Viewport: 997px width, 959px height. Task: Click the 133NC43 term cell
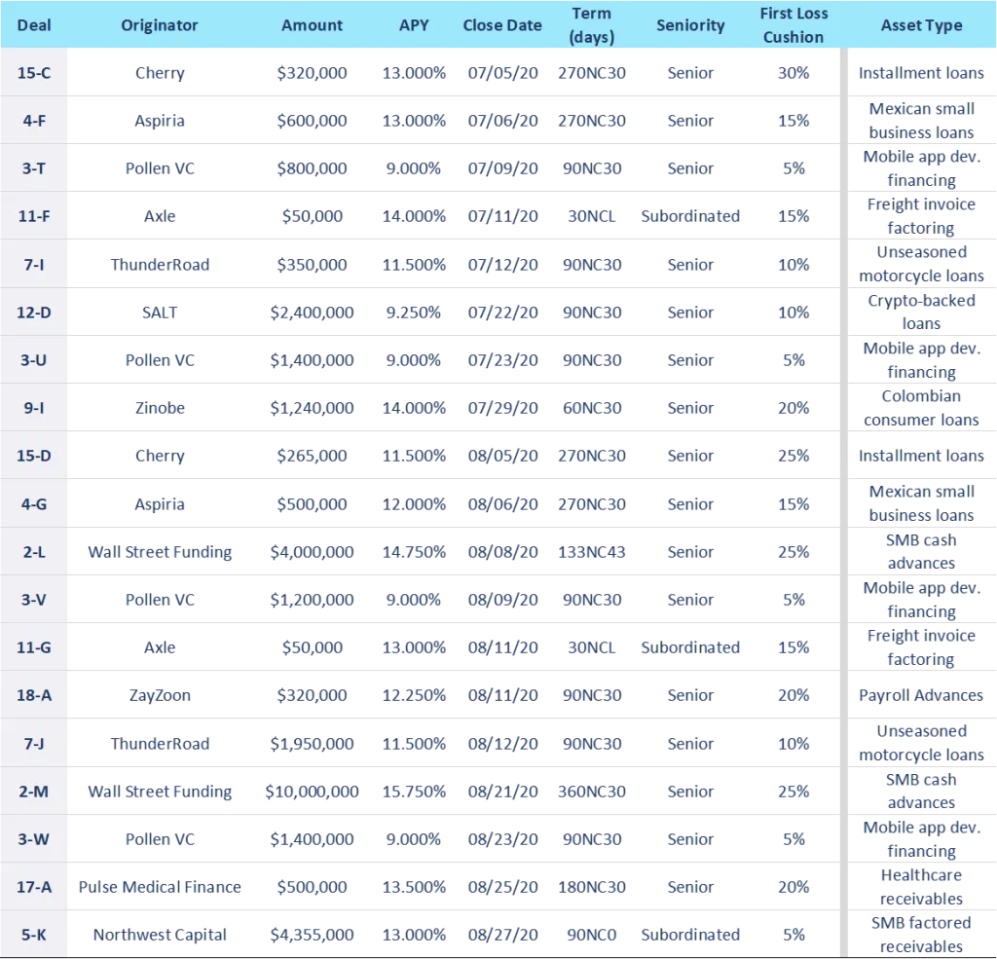pyautogui.click(x=592, y=551)
